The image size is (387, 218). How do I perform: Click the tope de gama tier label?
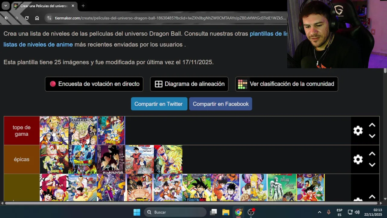[21, 130]
